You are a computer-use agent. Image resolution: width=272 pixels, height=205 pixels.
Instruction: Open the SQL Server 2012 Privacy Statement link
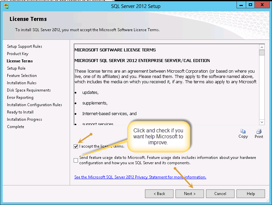click(140, 177)
